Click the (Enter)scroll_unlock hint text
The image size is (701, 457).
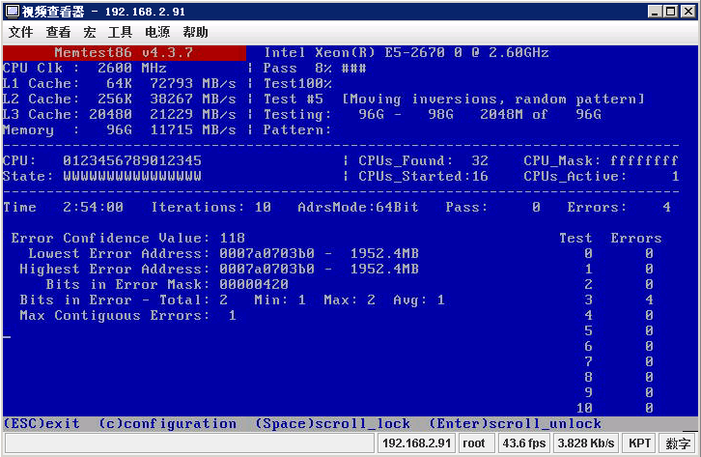tap(515, 423)
